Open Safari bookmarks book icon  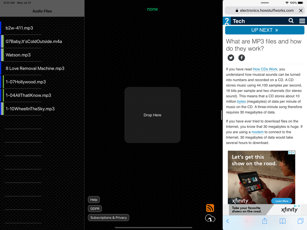282,221
